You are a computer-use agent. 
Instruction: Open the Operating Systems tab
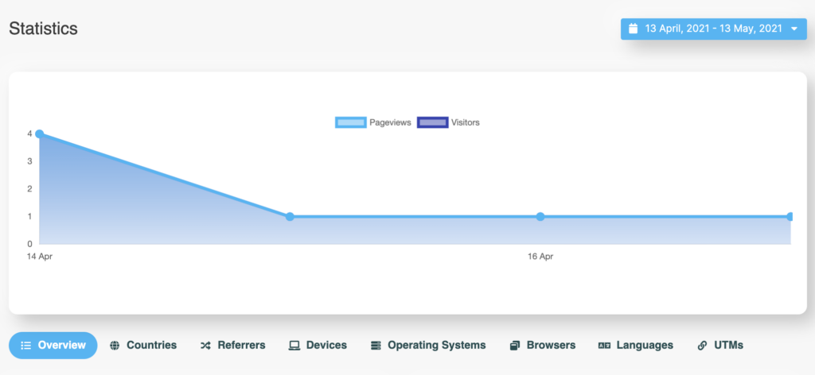[428, 345]
